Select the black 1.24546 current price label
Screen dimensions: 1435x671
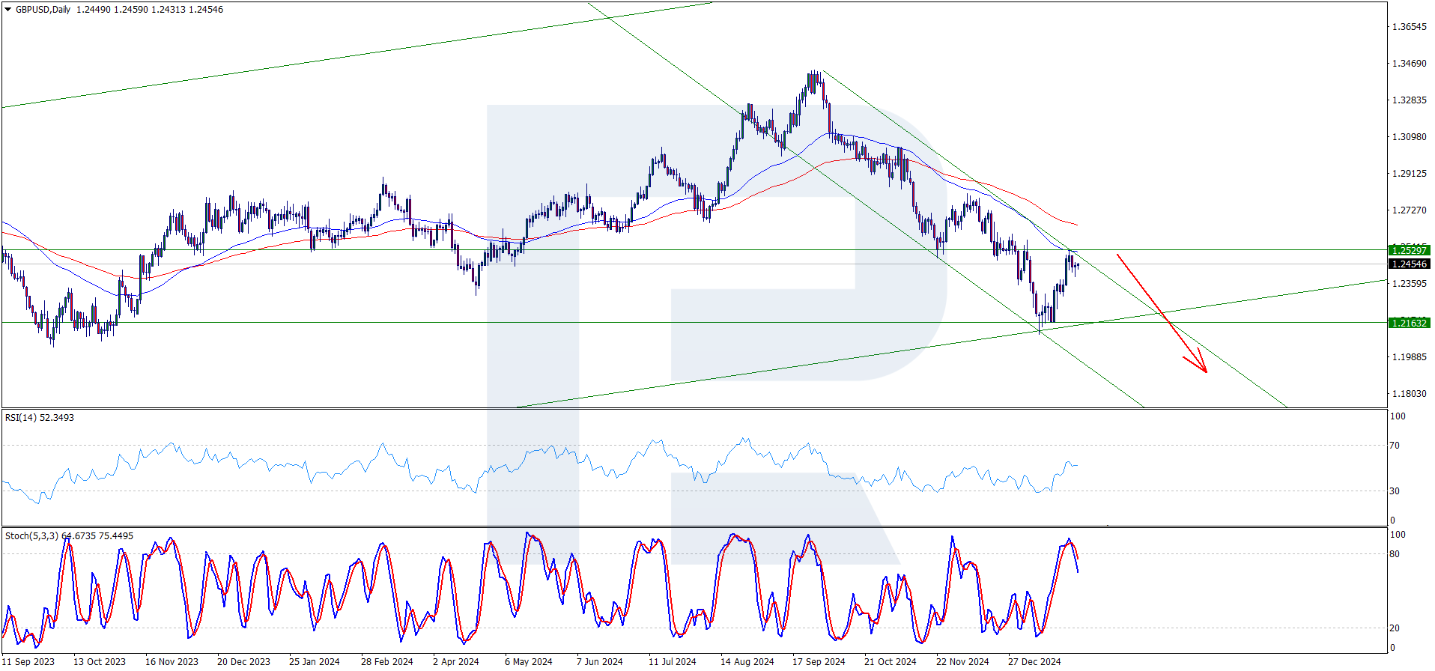pos(1409,264)
